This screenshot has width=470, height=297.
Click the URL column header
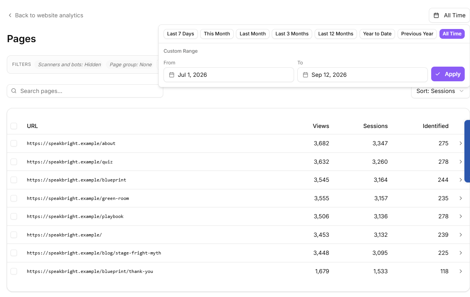(32, 126)
